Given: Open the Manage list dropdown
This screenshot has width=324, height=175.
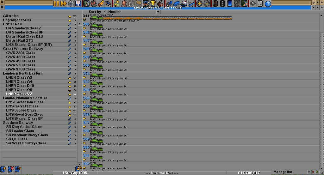Looking at the screenshot, I should [292, 172].
